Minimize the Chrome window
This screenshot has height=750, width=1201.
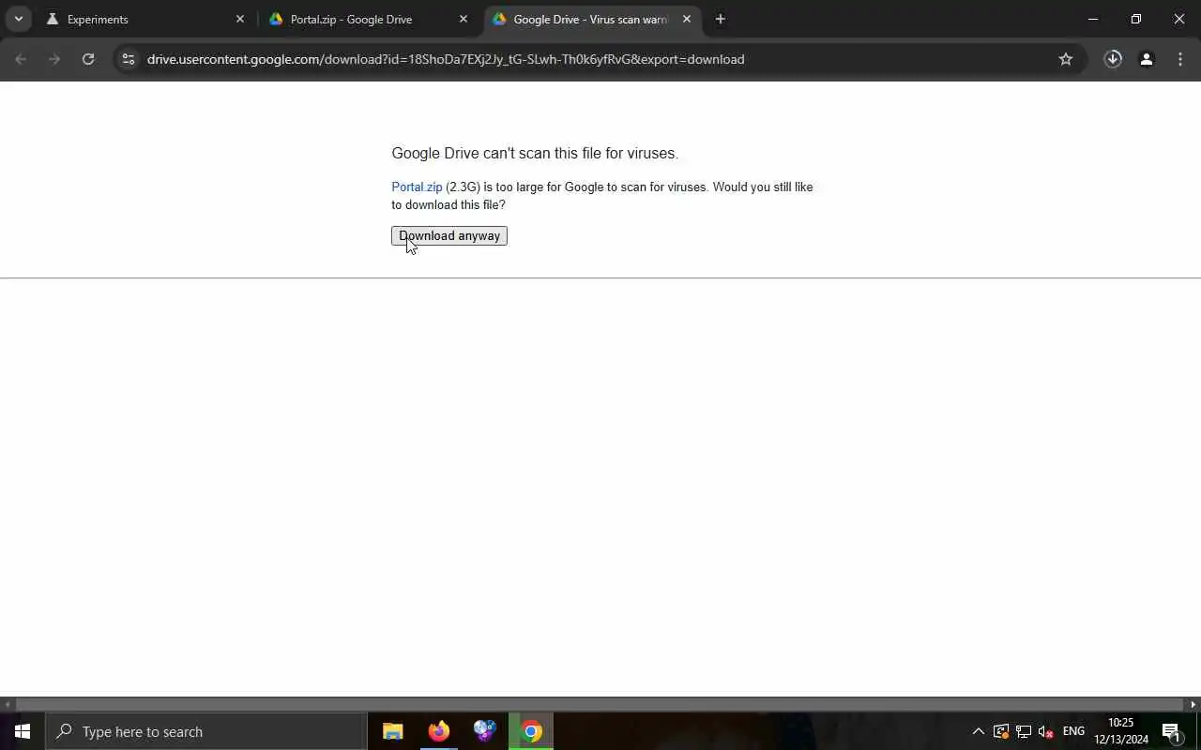(x=1092, y=19)
